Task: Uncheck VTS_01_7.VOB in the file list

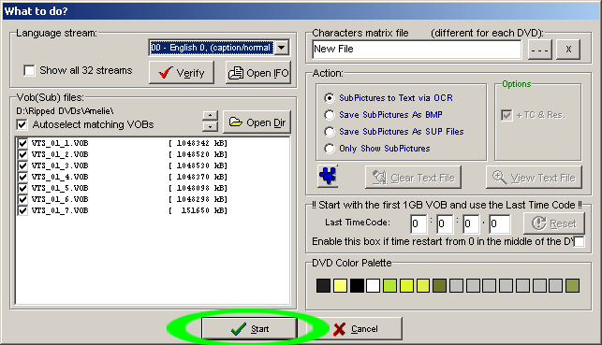Action: 22,210
